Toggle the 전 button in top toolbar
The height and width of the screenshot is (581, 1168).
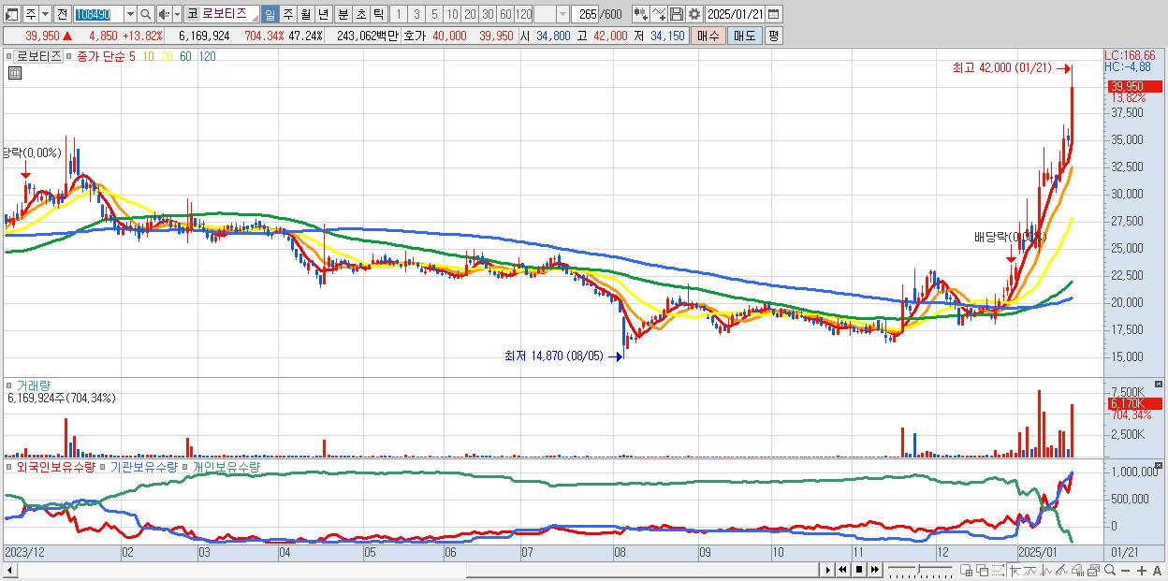(x=62, y=14)
